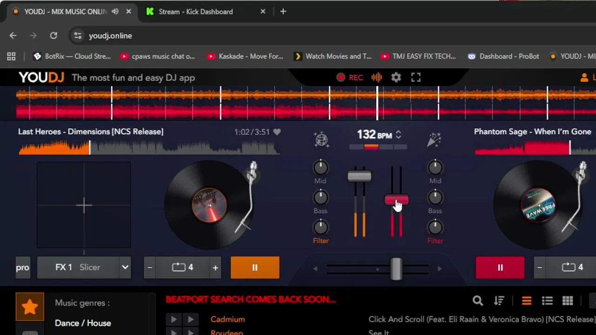This screenshot has height=335, width=596.
Task: Nudge the crossfader toward the left deck
Action: [x=315, y=268]
